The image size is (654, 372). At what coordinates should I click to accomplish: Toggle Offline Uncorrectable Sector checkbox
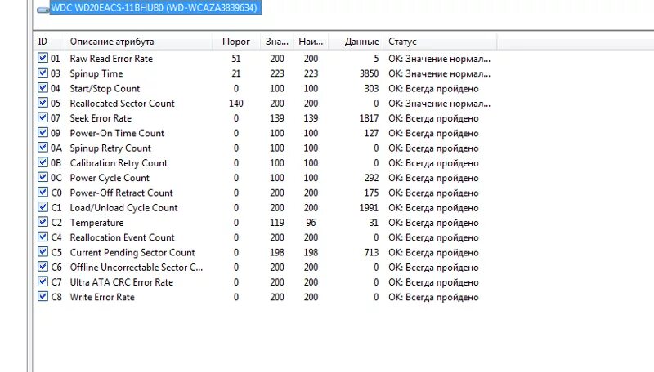tap(43, 266)
